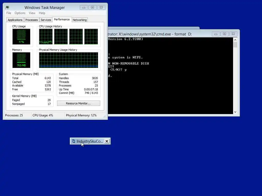This screenshot has width=262, height=196.
Task: Click the Physical Memory Usage History graph
Action: [69, 60]
